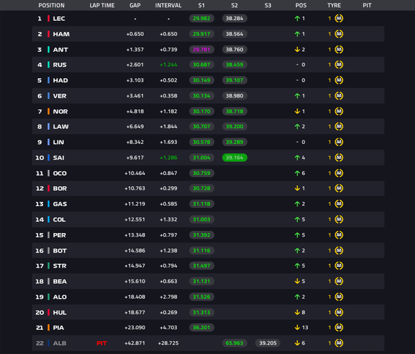
Task: Select the LAP TIME column header
Action: point(102,6)
